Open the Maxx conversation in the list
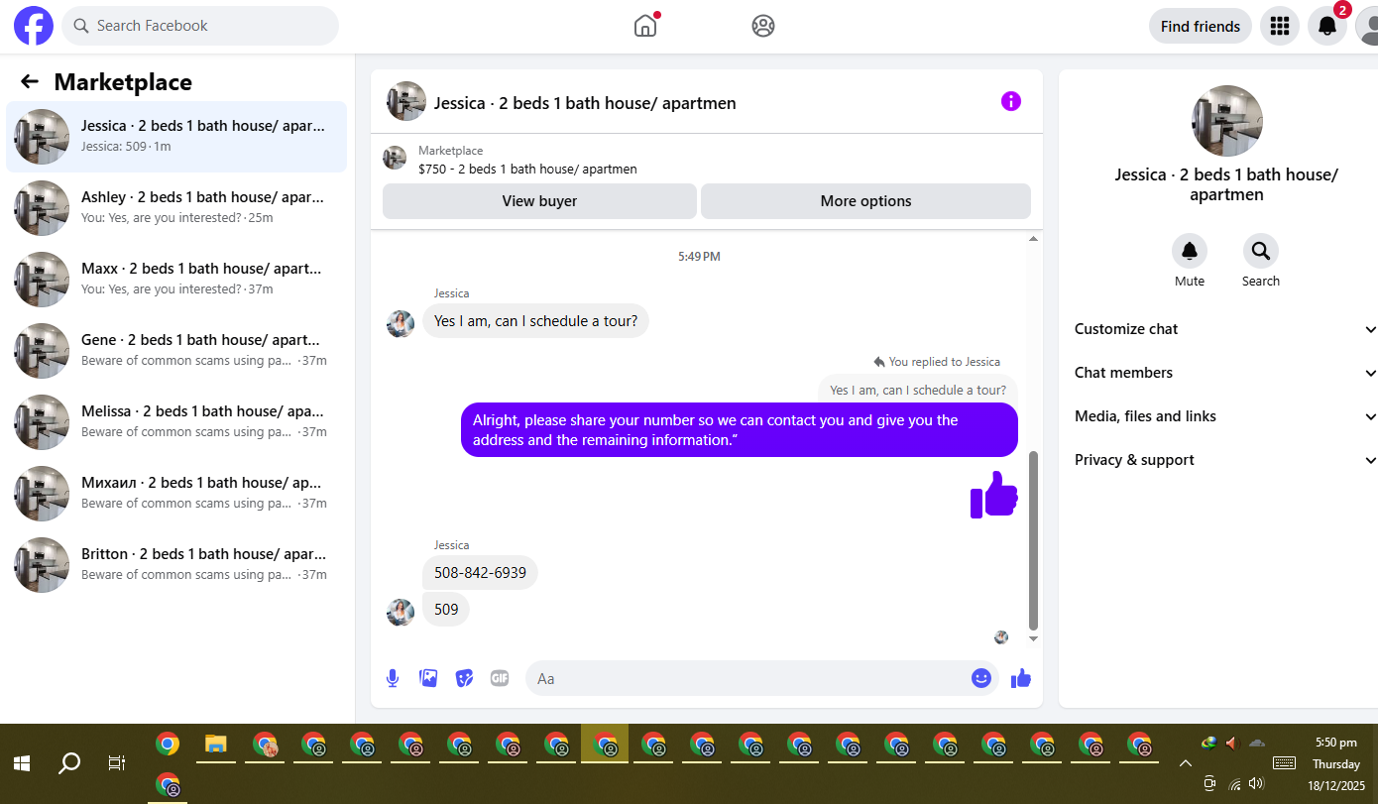1378x804 pixels. (x=176, y=280)
